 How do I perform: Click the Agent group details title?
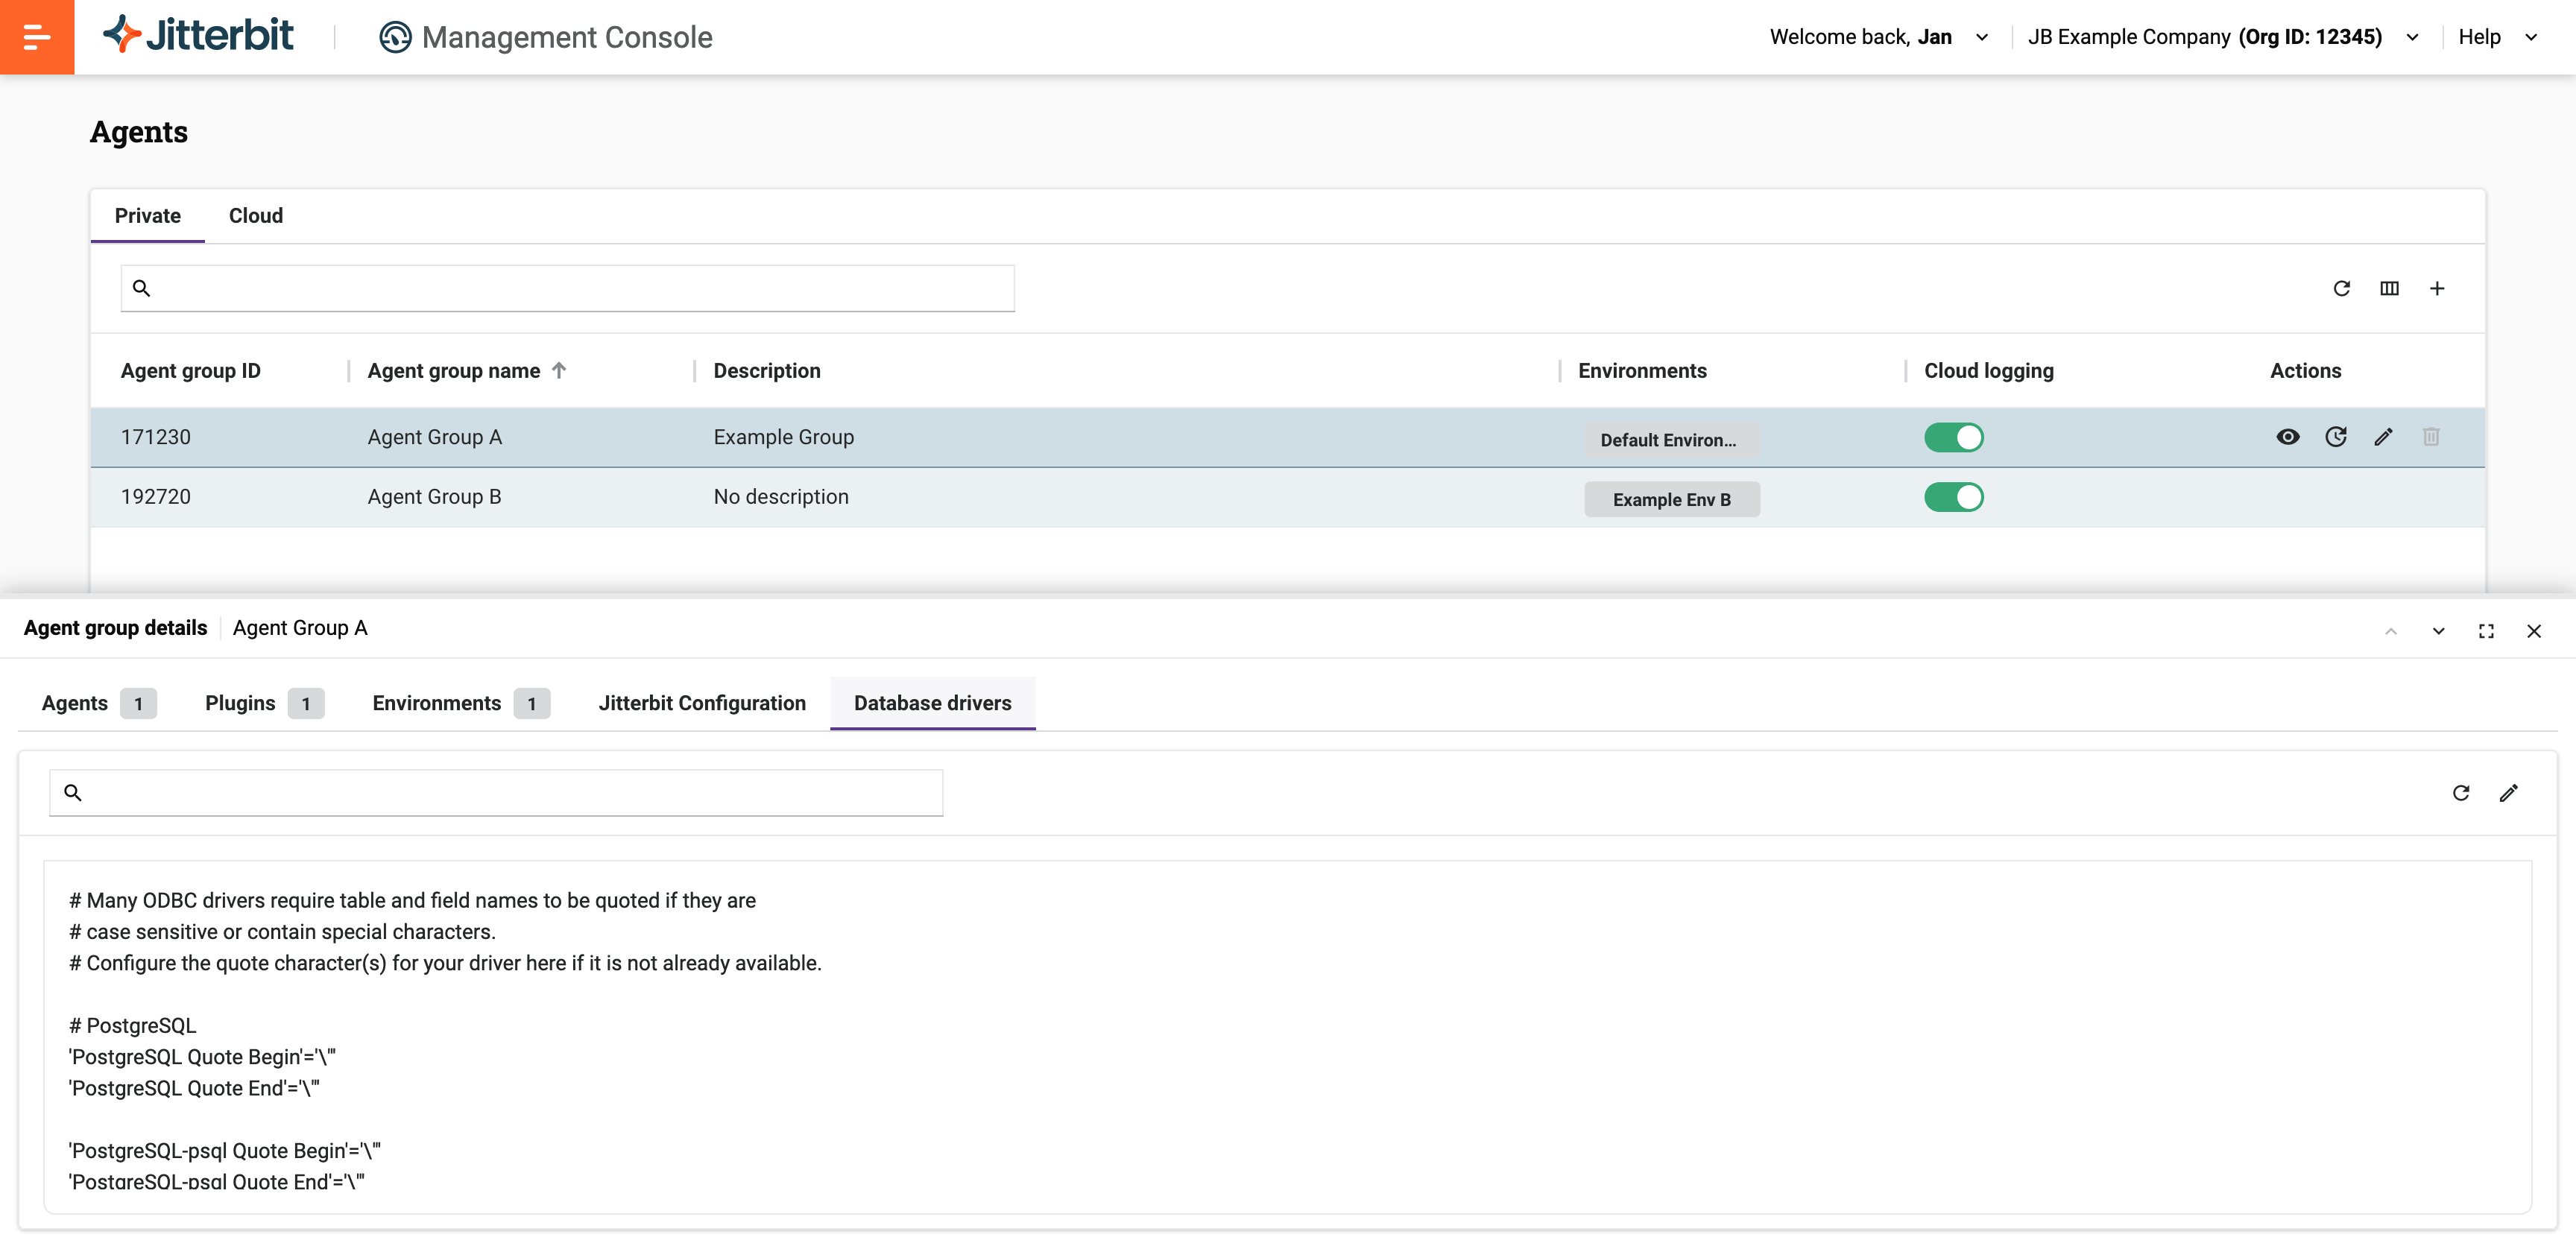click(x=116, y=628)
